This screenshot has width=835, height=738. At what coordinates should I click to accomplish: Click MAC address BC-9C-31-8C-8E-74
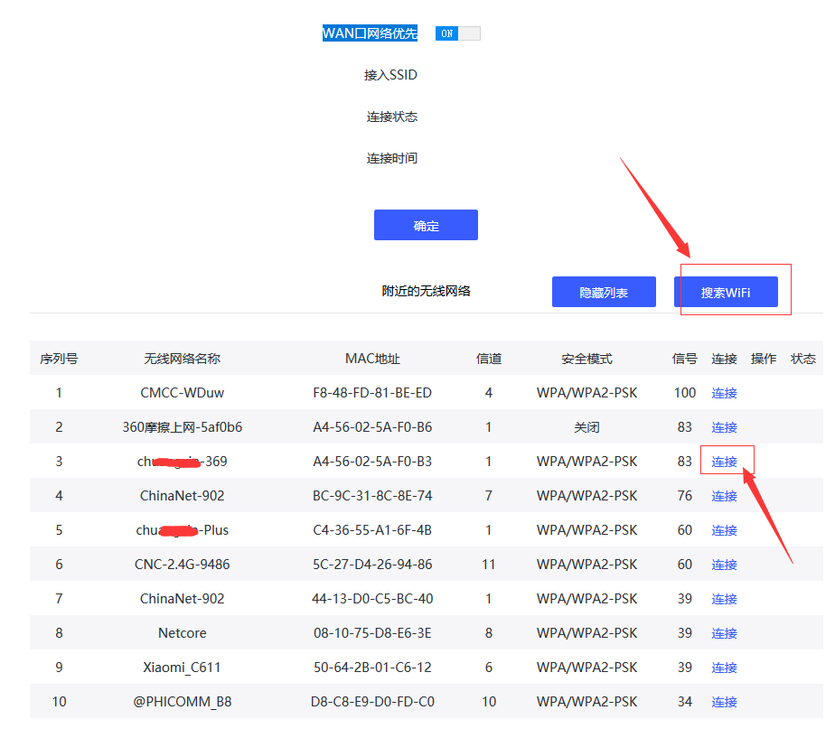[372, 496]
